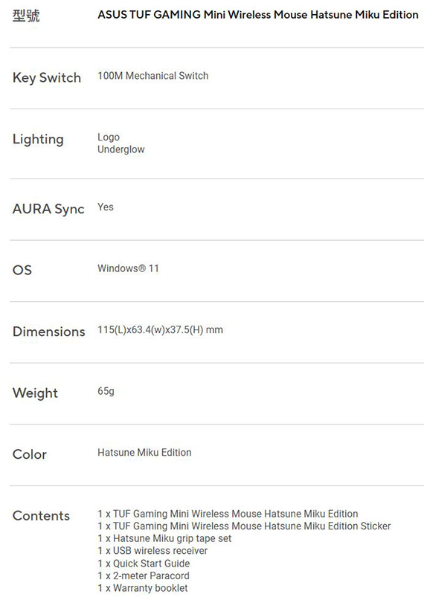
Task: Click the 115(L)x63.4(w)x37.5(H) mm value
Action: (160, 329)
